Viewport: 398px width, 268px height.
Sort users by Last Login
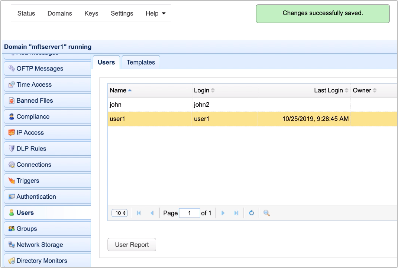pyautogui.click(x=330, y=90)
